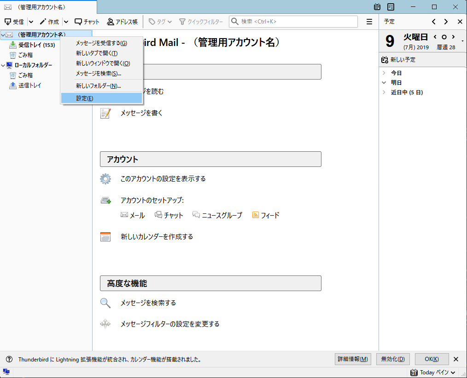Click the 新しい予定 (New Event) icon

coord(385,60)
